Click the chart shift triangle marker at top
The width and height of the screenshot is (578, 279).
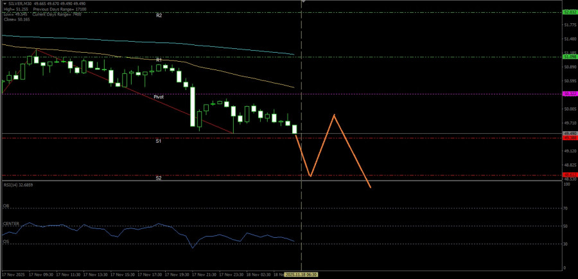click(x=303, y=1)
